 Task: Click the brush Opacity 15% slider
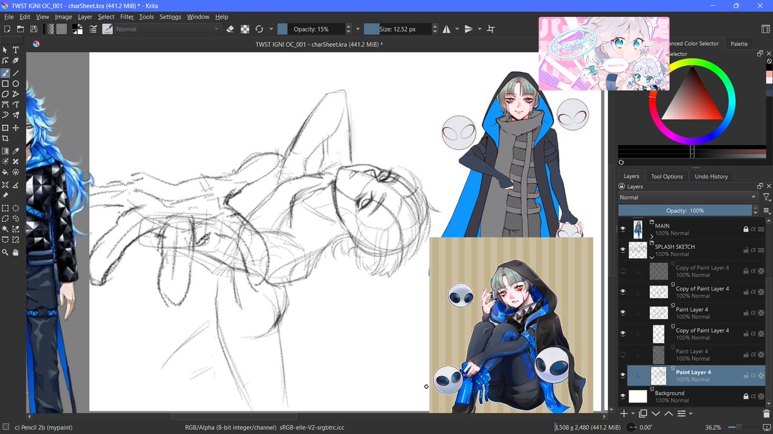pos(310,29)
